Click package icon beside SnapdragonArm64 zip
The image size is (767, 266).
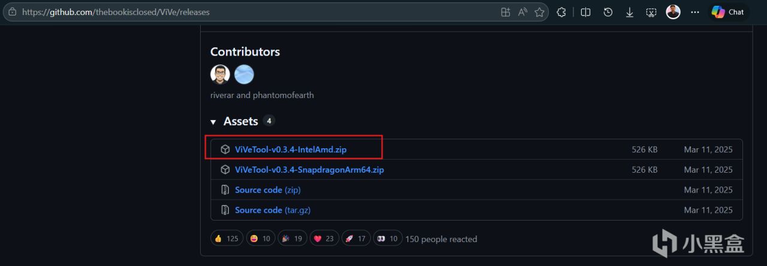point(225,170)
